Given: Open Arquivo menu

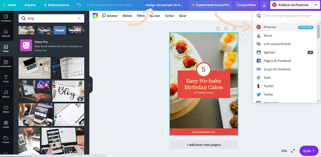Looking at the screenshot, I should tap(30, 5).
